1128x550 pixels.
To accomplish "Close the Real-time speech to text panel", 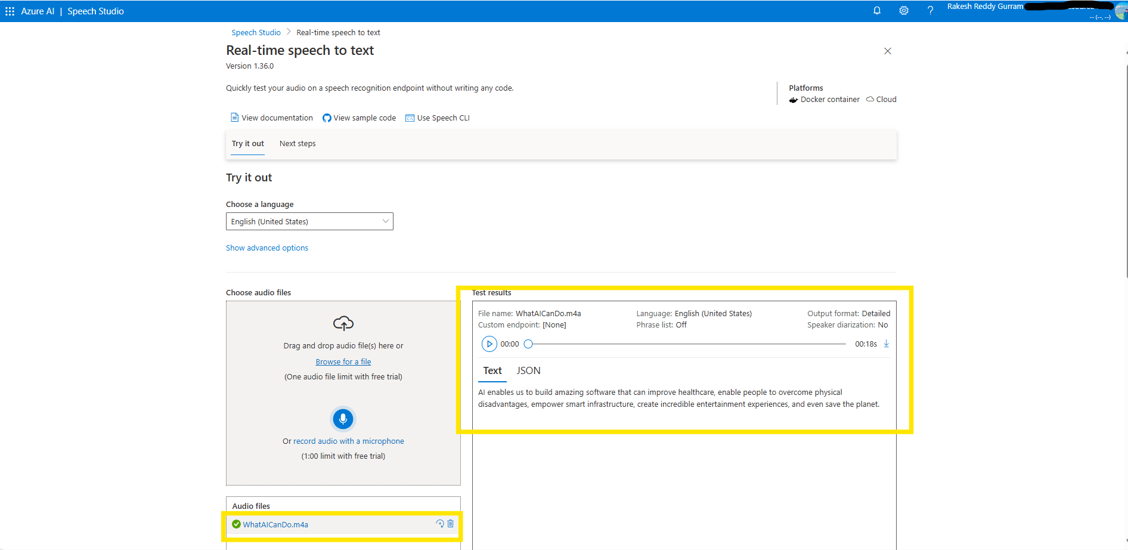I will point(887,51).
